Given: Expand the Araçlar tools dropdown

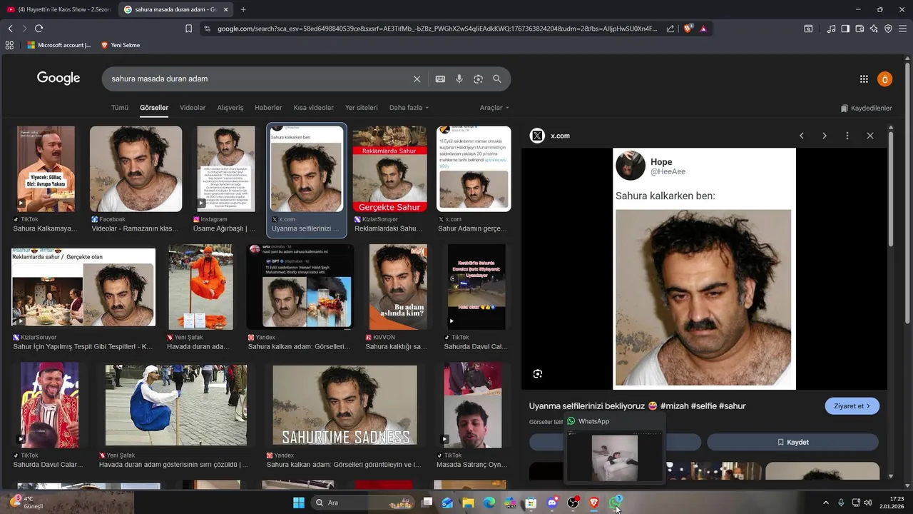Looking at the screenshot, I should 494,108.
